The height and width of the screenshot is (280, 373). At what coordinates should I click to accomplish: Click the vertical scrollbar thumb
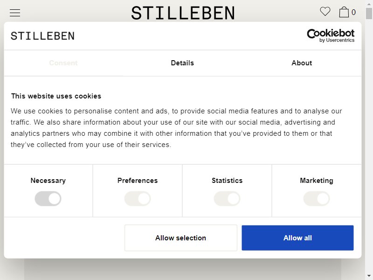coord(369,13)
